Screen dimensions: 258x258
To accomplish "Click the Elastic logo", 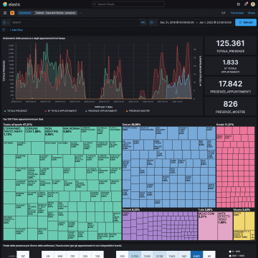I will pyautogui.click(x=11, y=4).
